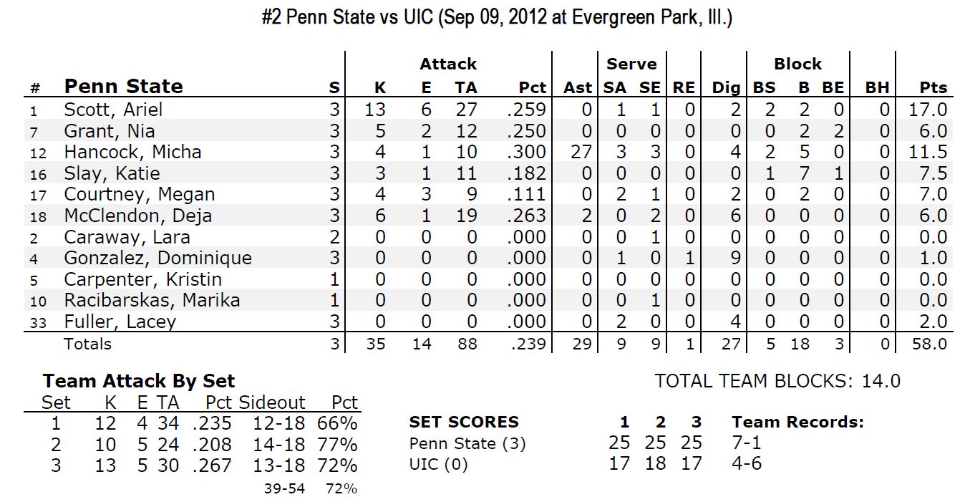Viewport: 970px width, 502px height.
Task: Select the Hancock, Micha player name
Action: (132, 152)
